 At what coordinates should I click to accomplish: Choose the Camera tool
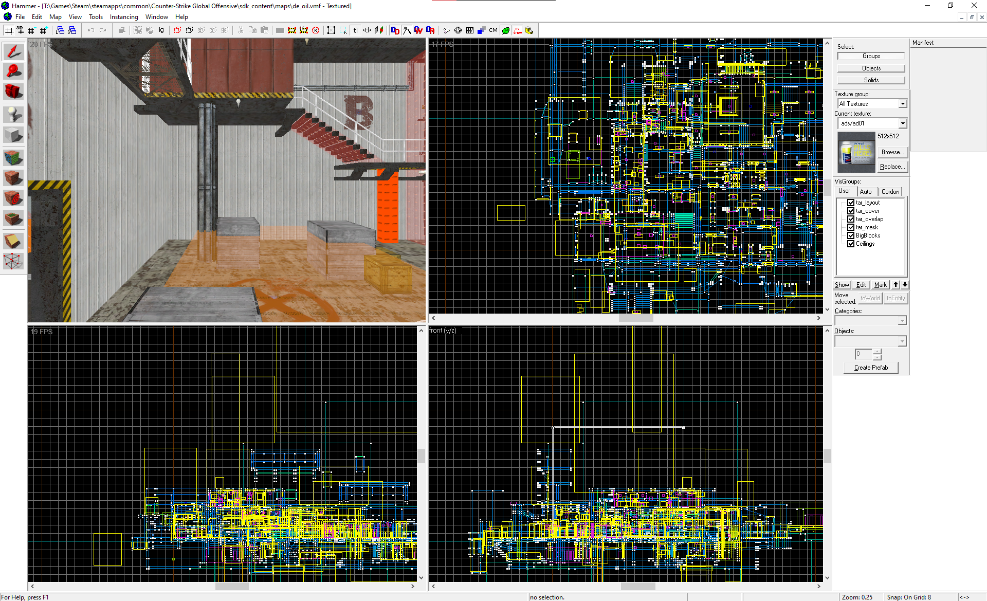point(13,92)
